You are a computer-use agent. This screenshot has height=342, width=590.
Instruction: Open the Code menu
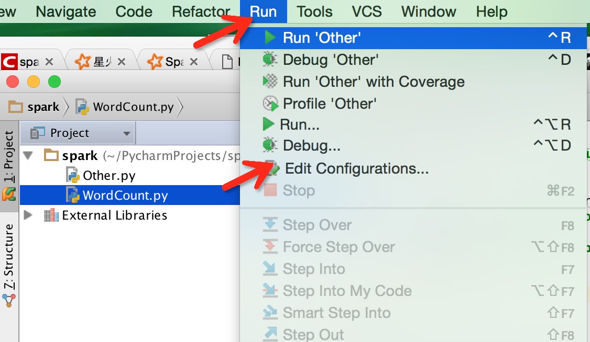click(134, 12)
